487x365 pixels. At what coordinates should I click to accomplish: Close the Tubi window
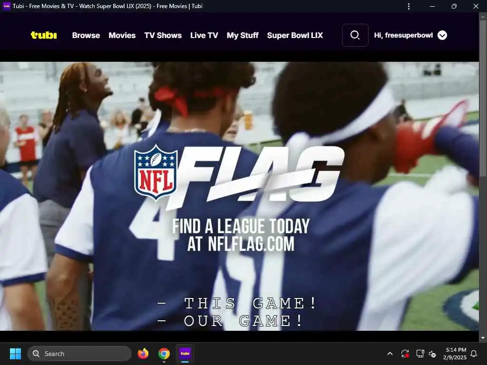(x=476, y=6)
